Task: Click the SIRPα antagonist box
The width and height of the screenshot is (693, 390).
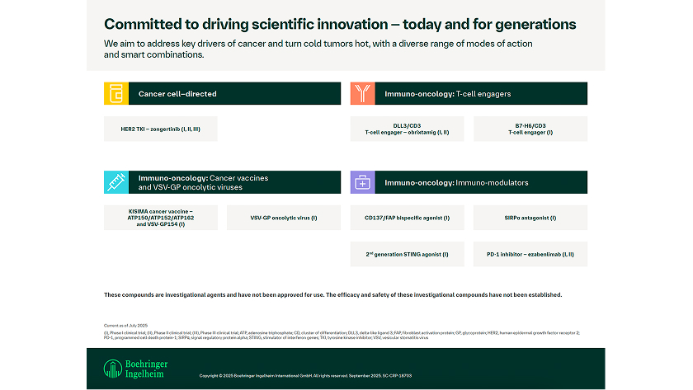Action: point(530,218)
